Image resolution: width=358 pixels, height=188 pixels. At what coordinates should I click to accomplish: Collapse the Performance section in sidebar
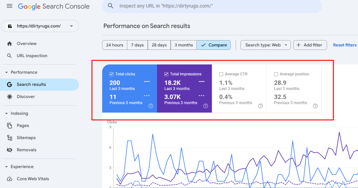pyautogui.click(x=7, y=72)
